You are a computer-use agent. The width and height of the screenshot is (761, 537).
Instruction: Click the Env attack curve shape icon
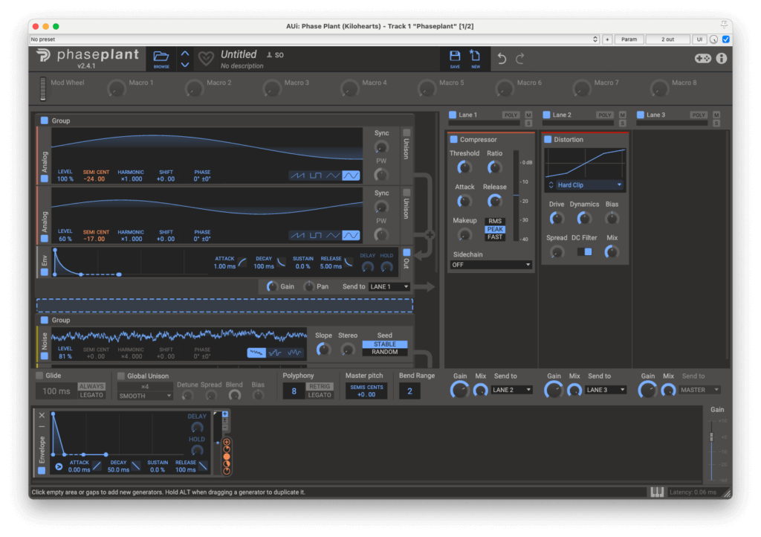point(242,263)
